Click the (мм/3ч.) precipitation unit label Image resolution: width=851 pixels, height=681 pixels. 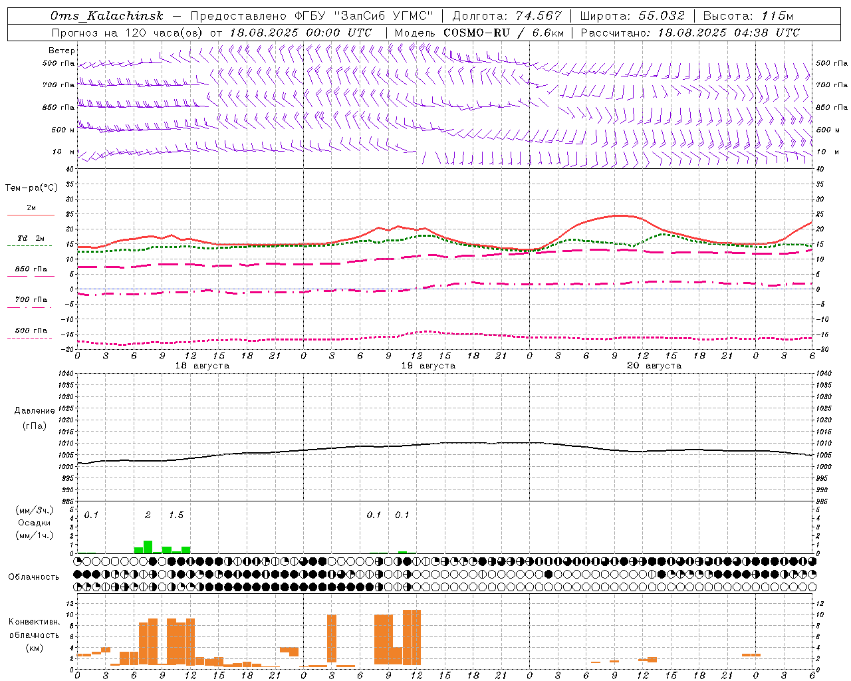[34, 510]
